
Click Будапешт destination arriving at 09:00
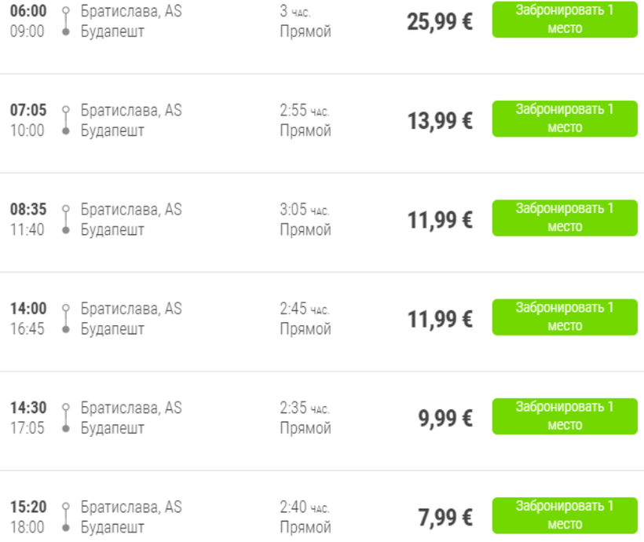[x=113, y=32]
